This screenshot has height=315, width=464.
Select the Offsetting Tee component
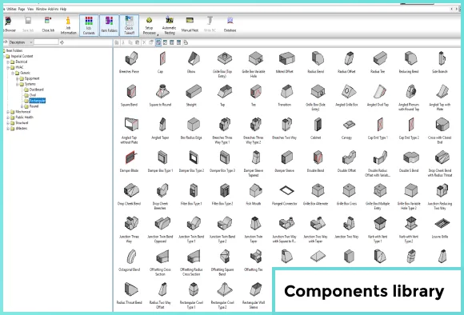pos(254,261)
